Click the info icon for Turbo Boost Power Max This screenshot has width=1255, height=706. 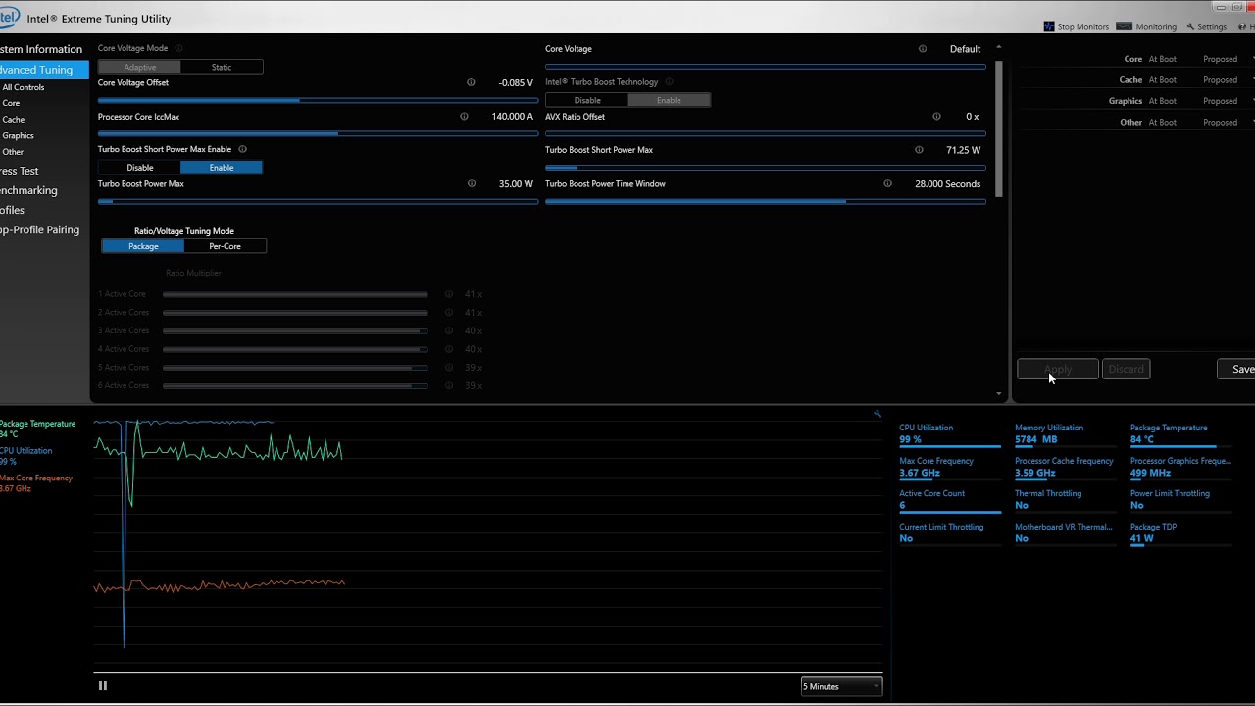(472, 184)
